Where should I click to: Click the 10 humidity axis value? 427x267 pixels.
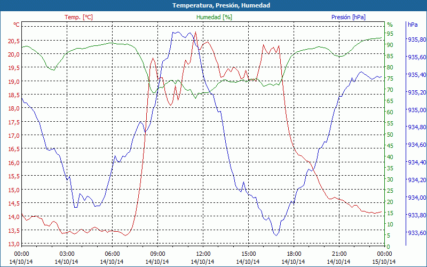tap(390, 224)
